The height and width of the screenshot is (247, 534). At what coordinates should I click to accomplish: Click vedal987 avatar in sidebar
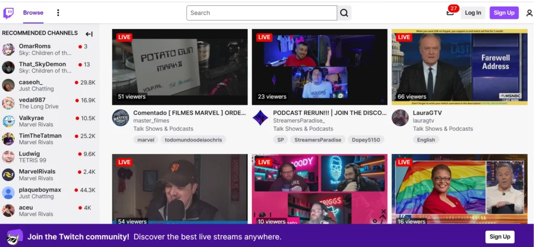click(8, 103)
